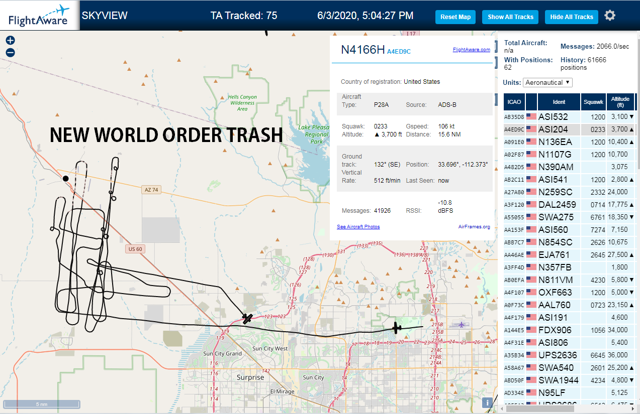Sort table by Altitude column header
The image size is (640, 414).
(620, 102)
